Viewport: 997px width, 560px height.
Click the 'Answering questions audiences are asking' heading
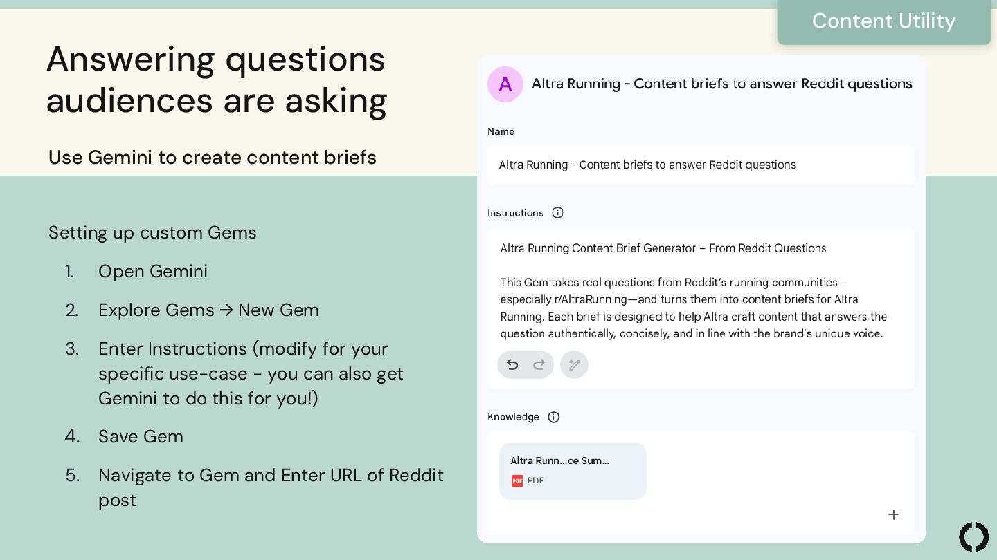[x=217, y=80]
